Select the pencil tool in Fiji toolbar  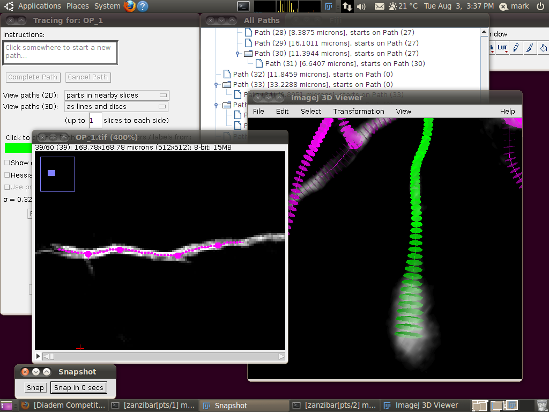pyautogui.click(x=516, y=48)
